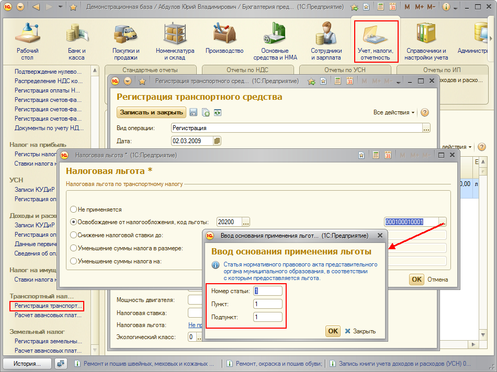
Task: Select Уменьшение суммы налога в размере radio
Action: pyautogui.click(x=73, y=248)
